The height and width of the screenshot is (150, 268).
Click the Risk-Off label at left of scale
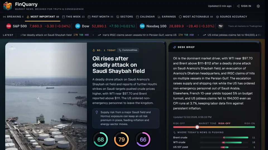179,123
